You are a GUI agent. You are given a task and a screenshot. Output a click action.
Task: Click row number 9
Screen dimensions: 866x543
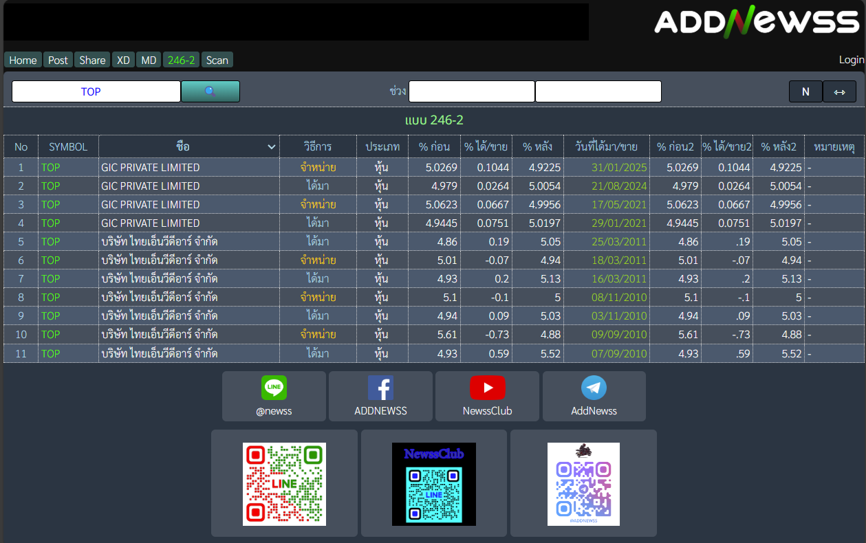click(x=21, y=316)
